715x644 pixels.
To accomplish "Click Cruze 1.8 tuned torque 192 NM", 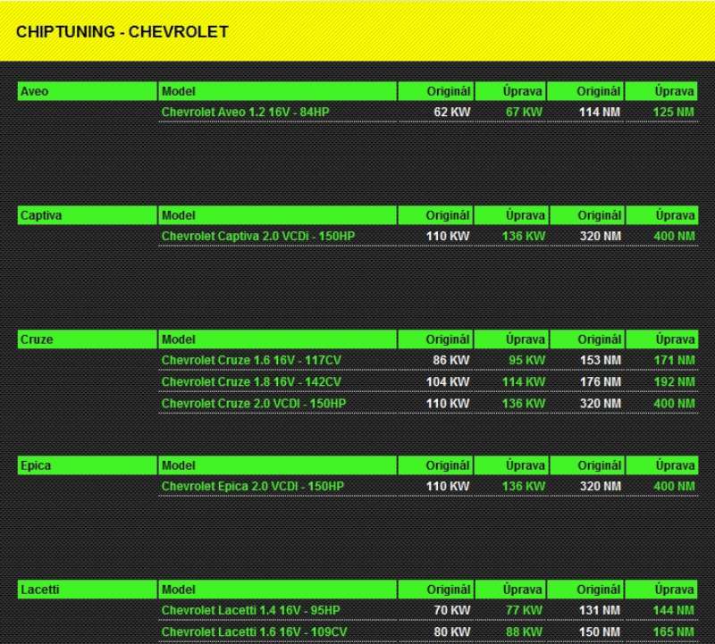I will coord(675,381).
